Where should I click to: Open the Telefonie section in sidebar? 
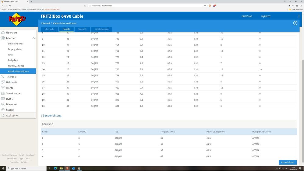pos(11,77)
